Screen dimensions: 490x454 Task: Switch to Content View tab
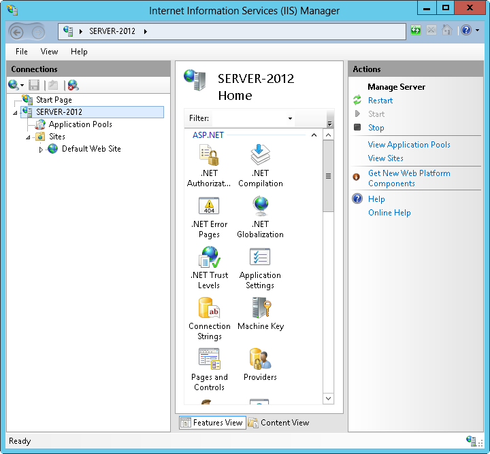pyautogui.click(x=279, y=423)
